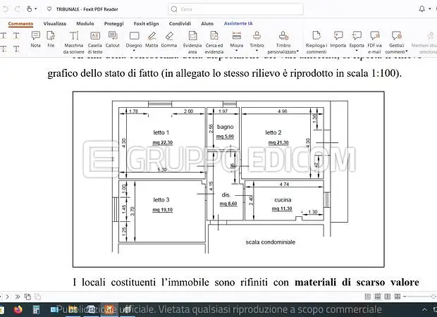
Task: Expand the Disegno shapes dropdown
Action: pos(134,39)
